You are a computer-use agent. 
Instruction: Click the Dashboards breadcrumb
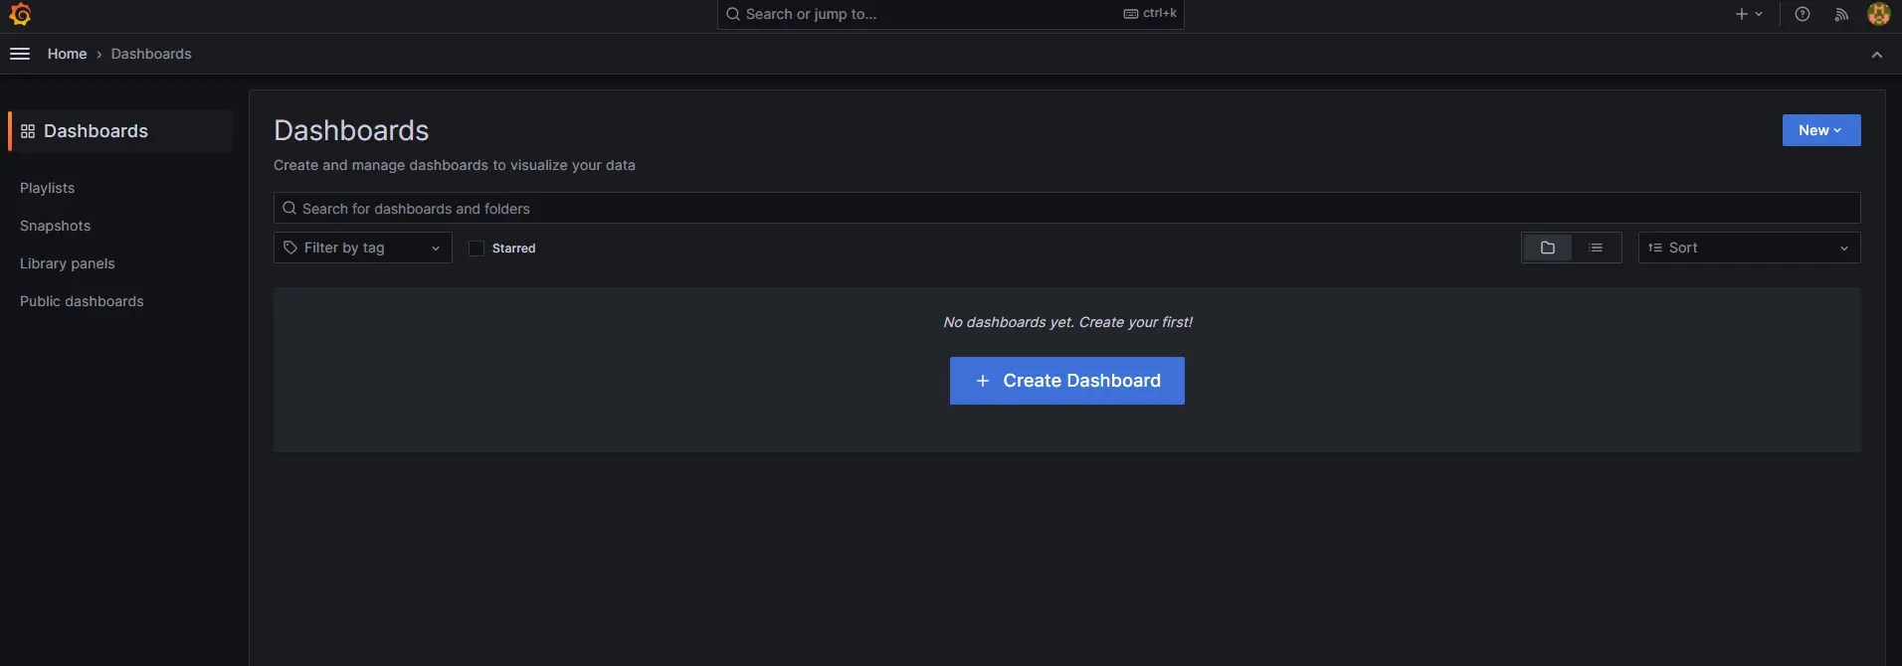point(151,54)
